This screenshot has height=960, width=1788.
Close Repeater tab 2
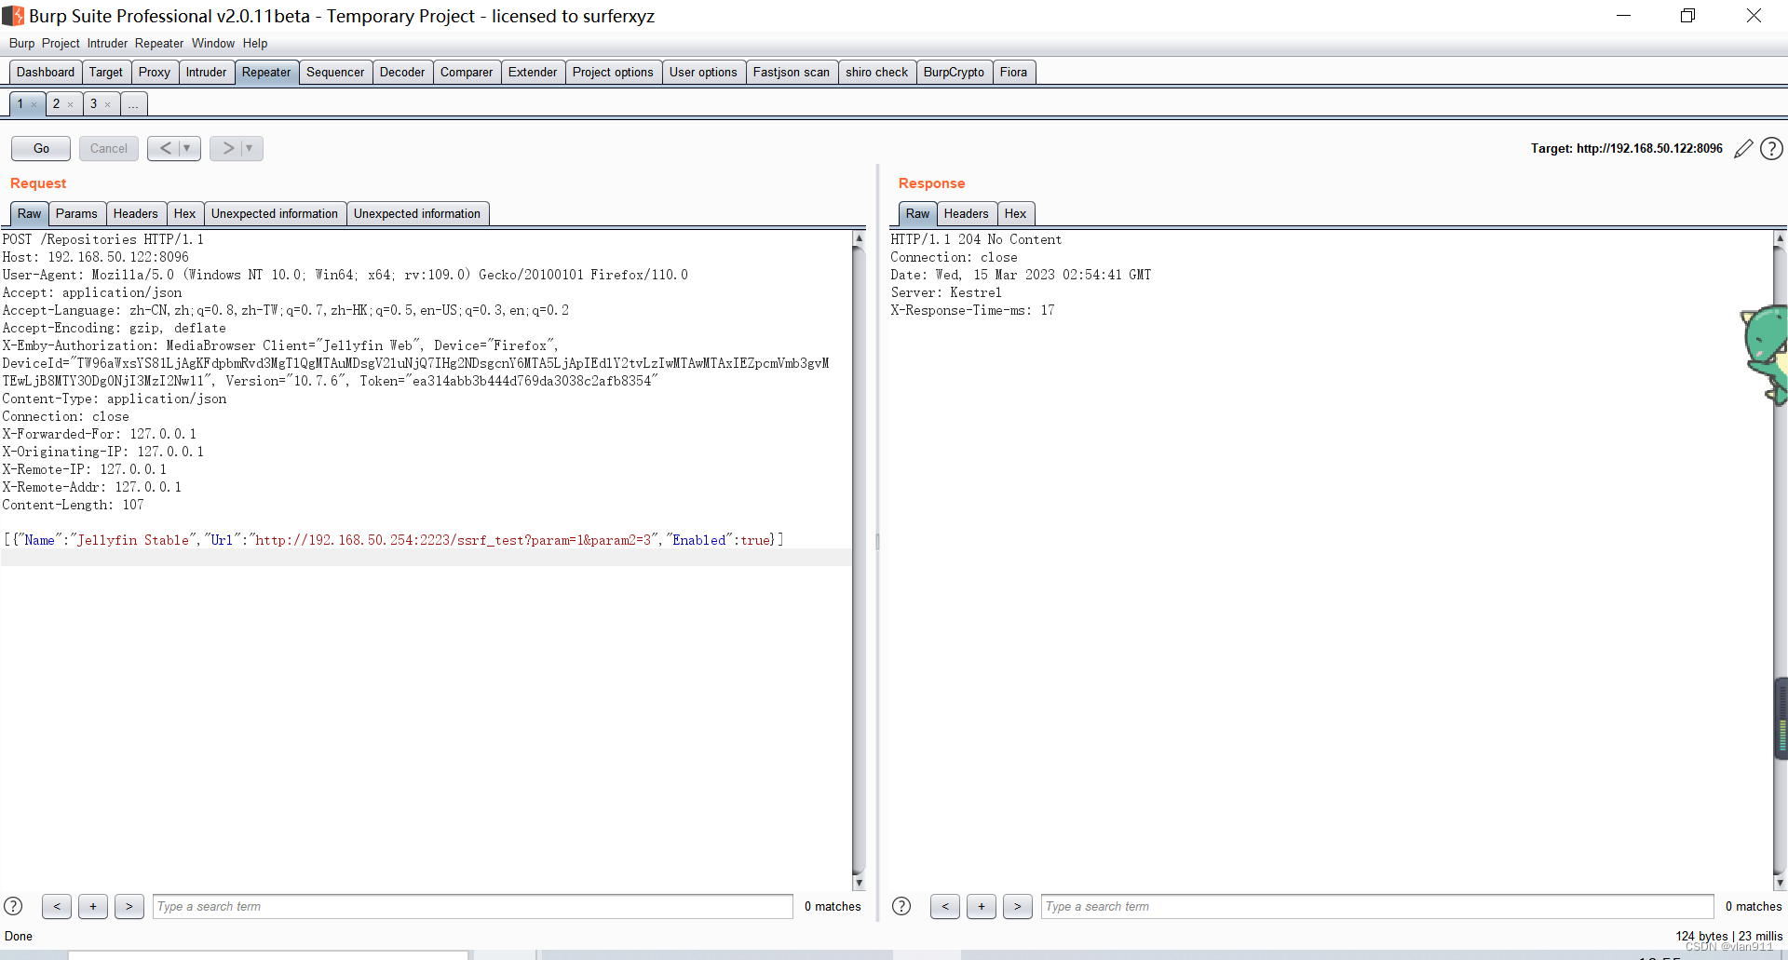(70, 104)
